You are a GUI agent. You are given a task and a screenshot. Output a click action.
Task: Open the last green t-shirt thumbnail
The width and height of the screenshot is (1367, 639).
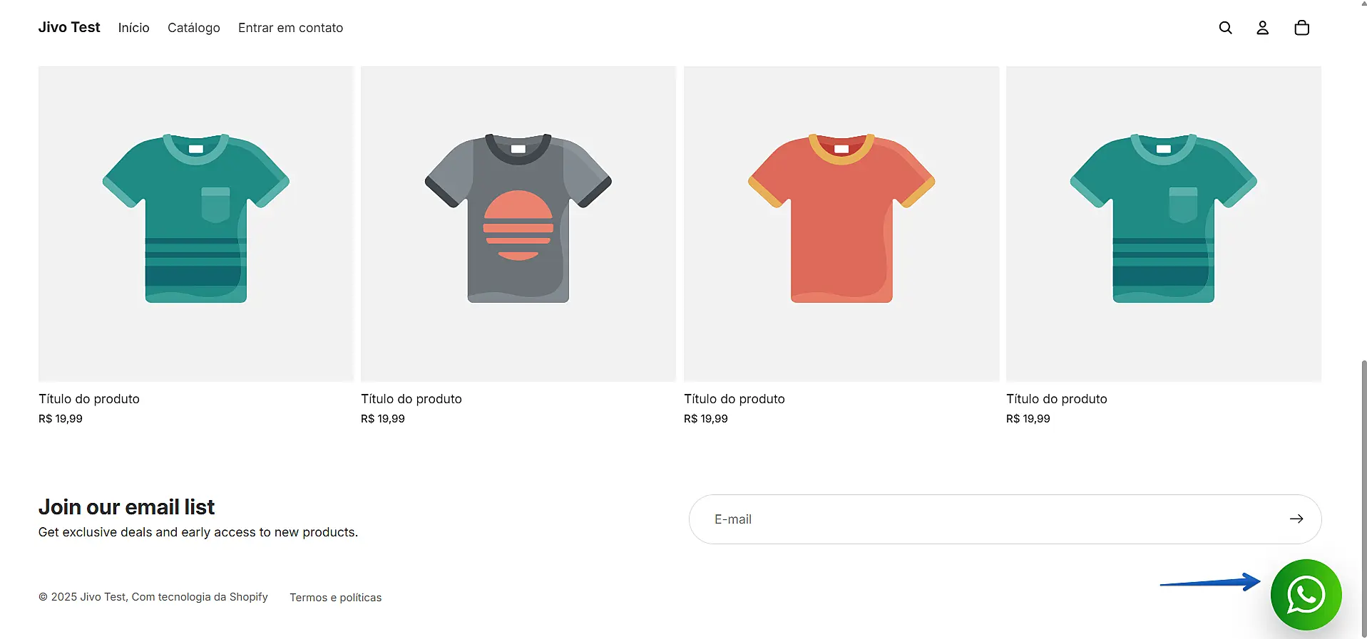coord(1164,223)
